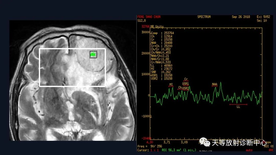
Task: Click the LL range bar under spectrum
Action: [238, 105]
